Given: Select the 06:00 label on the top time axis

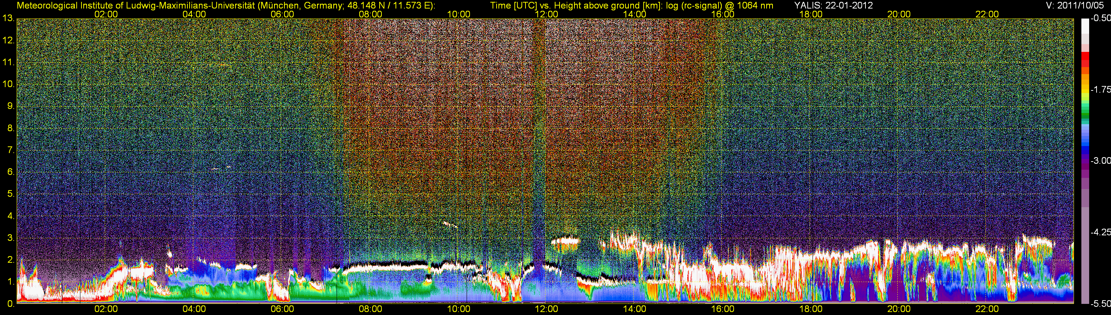Looking at the screenshot, I should click(x=283, y=14).
